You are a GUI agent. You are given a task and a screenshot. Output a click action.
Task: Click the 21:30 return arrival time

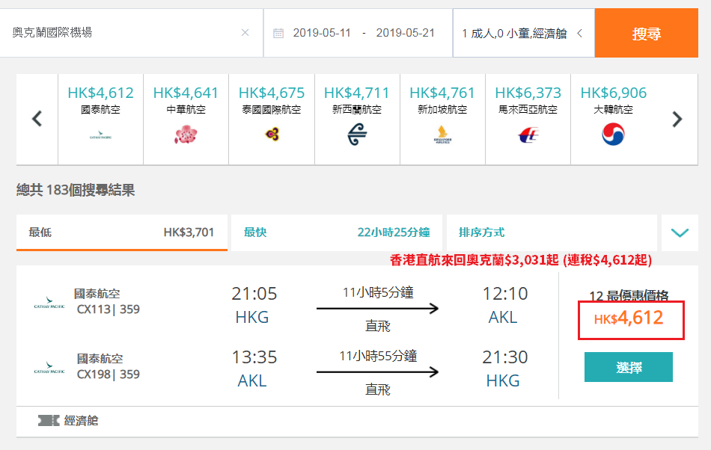coord(504,357)
